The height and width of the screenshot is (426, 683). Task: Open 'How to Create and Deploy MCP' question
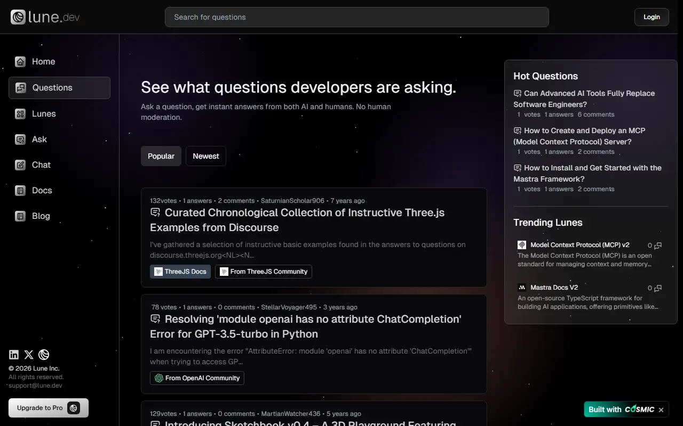[x=579, y=136]
